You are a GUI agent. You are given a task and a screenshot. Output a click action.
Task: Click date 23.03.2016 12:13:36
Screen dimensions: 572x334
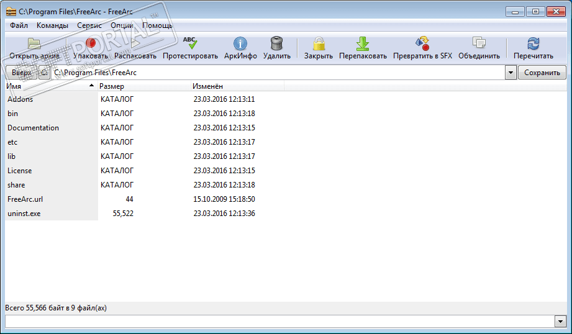(x=224, y=214)
